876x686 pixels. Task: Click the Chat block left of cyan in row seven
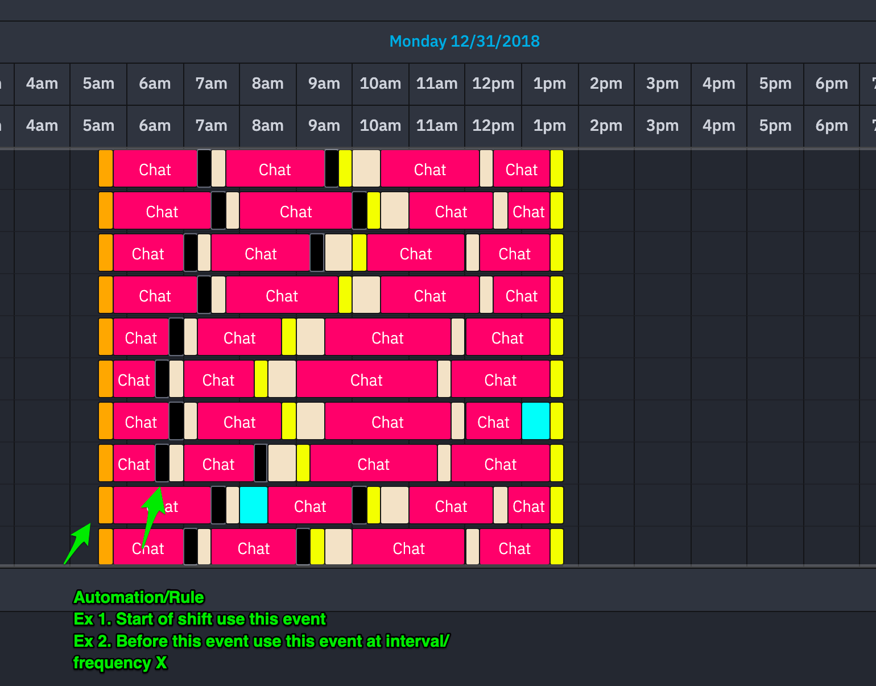pos(493,421)
